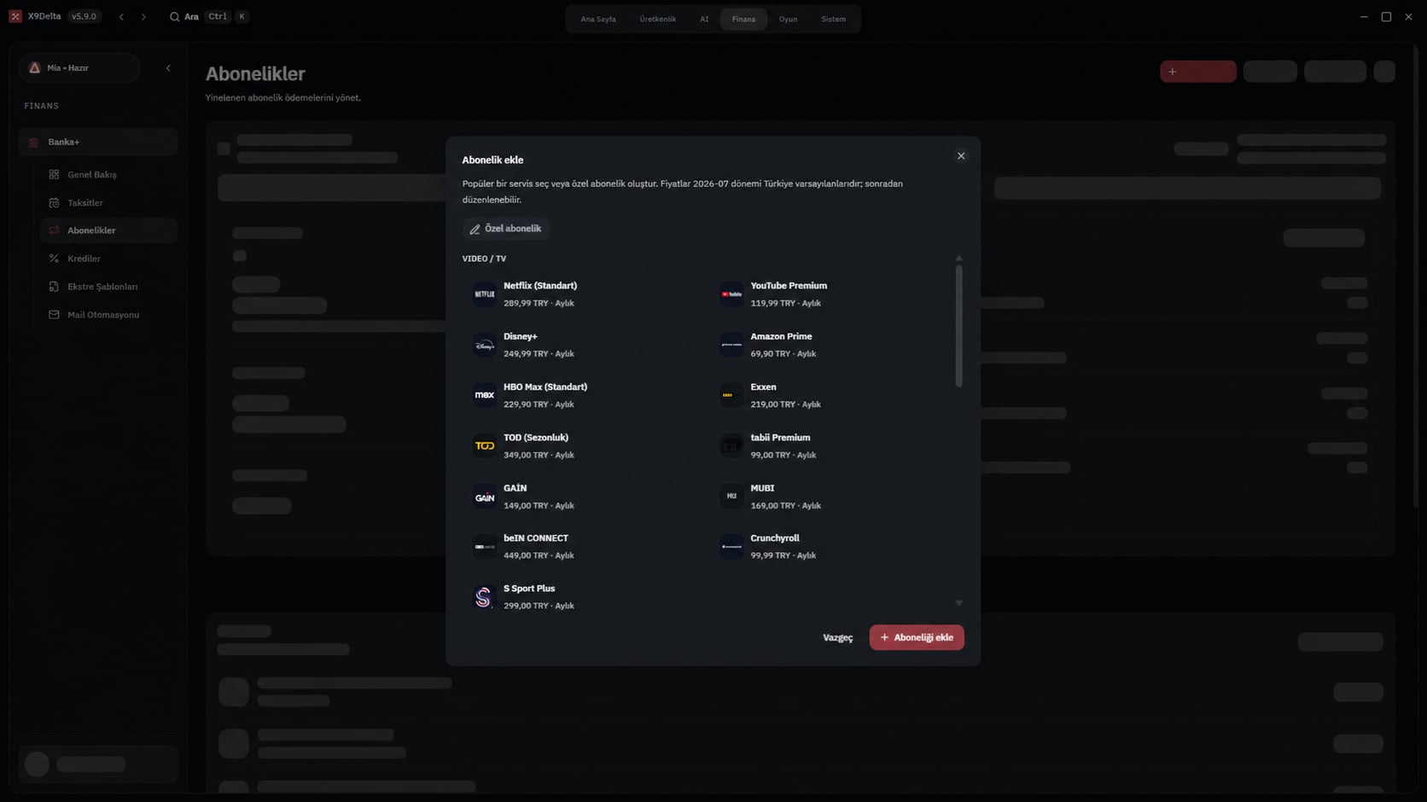This screenshot has height=802, width=1427.
Task: Open Taksitler in the sidebar
Action: coord(108,203)
